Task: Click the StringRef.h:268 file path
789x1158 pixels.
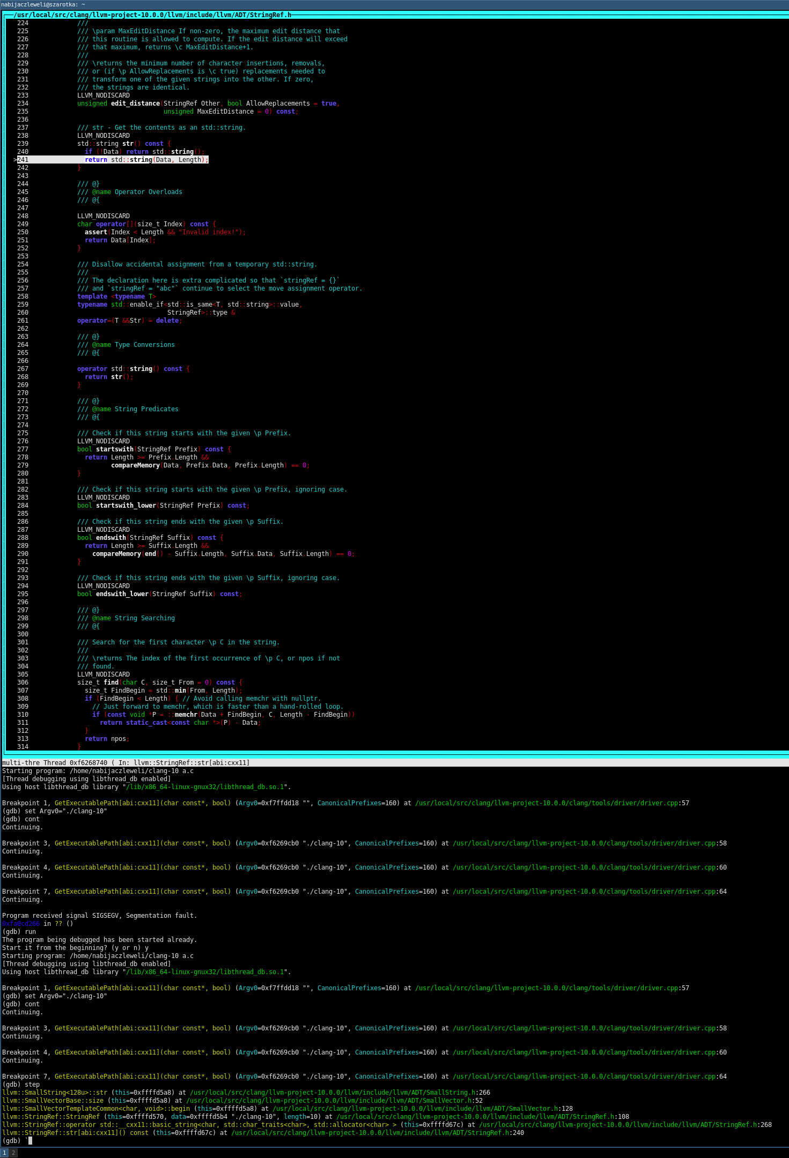Action: (625, 1124)
